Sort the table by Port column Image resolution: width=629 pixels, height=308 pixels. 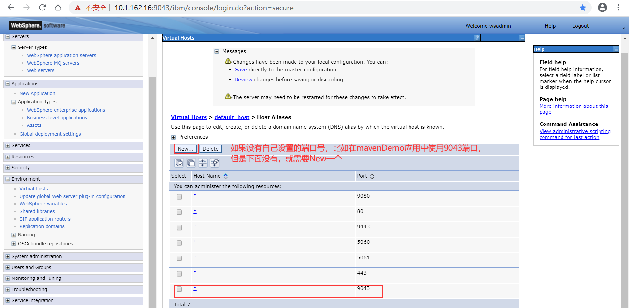pyautogui.click(x=372, y=176)
